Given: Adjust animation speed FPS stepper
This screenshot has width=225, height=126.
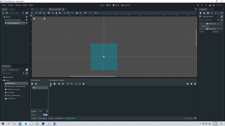Looking at the screenshot, I should (47, 111).
